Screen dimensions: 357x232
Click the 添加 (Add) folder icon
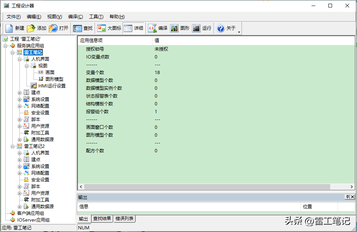tap(31, 28)
